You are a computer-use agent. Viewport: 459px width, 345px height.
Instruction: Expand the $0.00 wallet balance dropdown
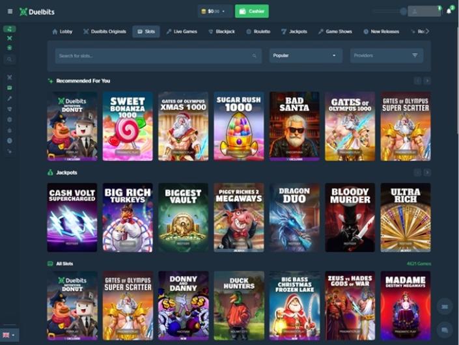tap(215, 11)
